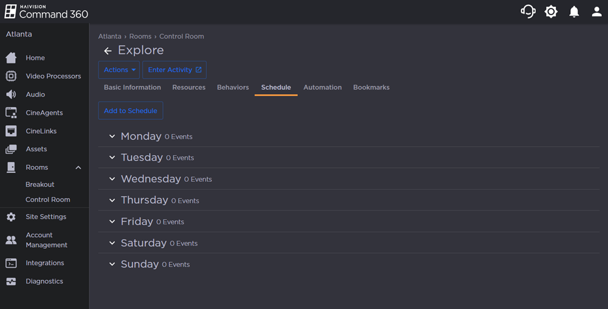Screen dimensions: 608x309
Task: Click the Video Processors sidebar icon
Action: [x=11, y=76]
